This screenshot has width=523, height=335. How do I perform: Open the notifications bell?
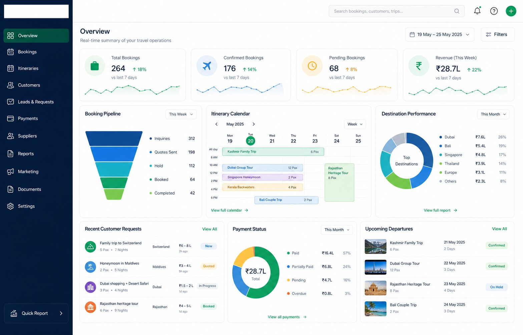pos(477,11)
